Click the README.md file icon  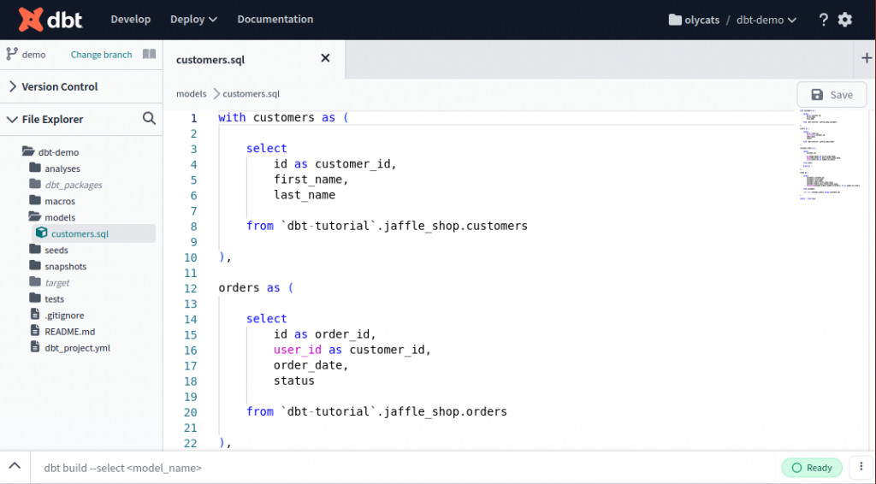click(x=35, y=330)
